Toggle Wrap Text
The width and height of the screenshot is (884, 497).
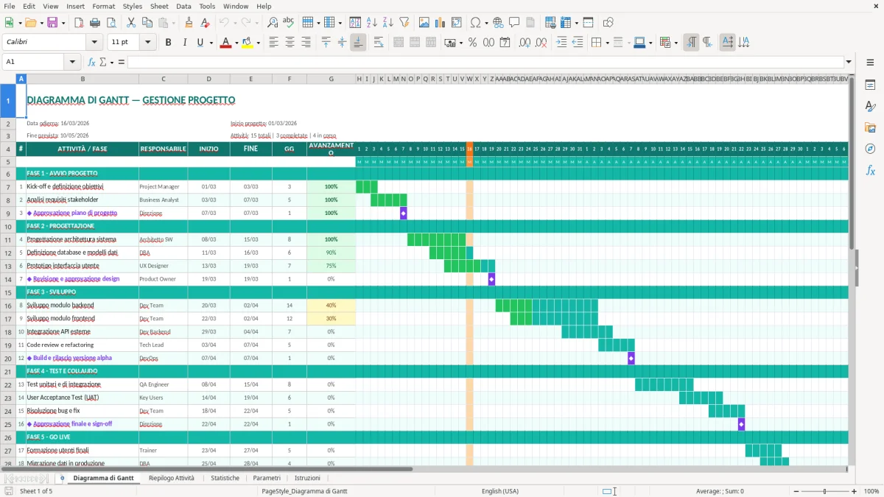coord(379,43)
